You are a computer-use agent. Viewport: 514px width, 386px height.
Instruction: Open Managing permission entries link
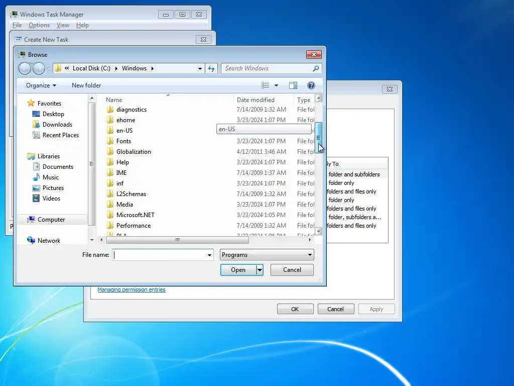pyautogui.click(x=132, y=289)
